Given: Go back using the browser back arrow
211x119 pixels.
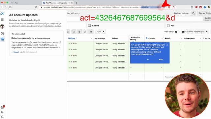Looking at the screenshot, I should [x=2, y=7].
